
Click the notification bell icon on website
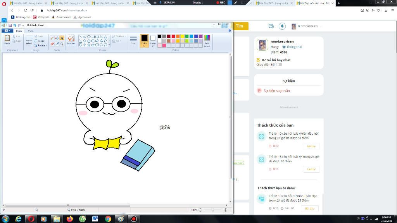tap(282, 26)
